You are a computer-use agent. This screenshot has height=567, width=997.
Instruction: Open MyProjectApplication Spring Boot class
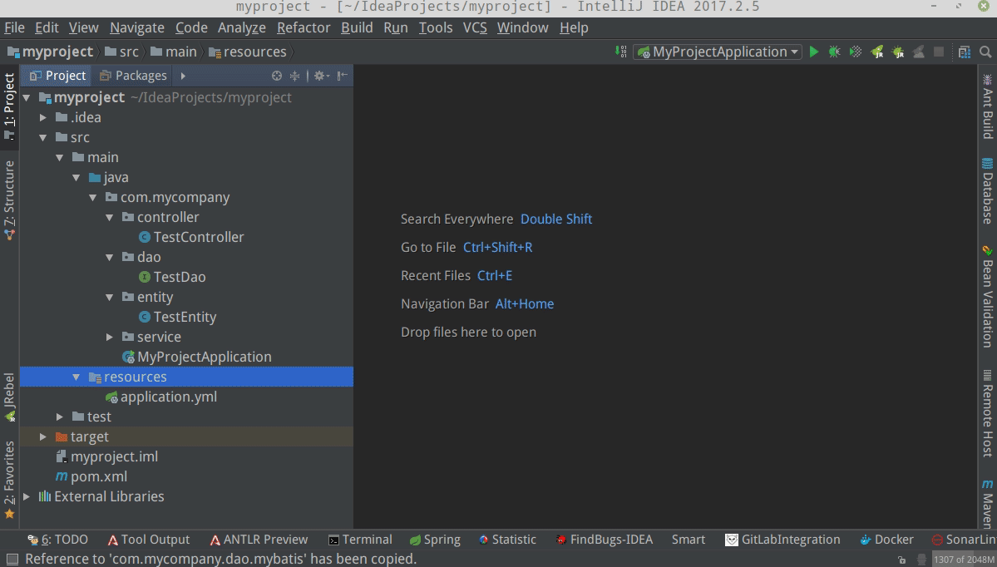point(197,357)
